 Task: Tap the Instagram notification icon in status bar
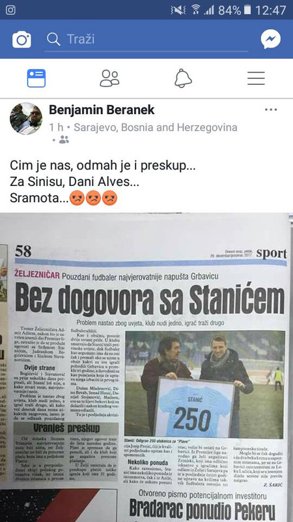click(x=10, y=10)
